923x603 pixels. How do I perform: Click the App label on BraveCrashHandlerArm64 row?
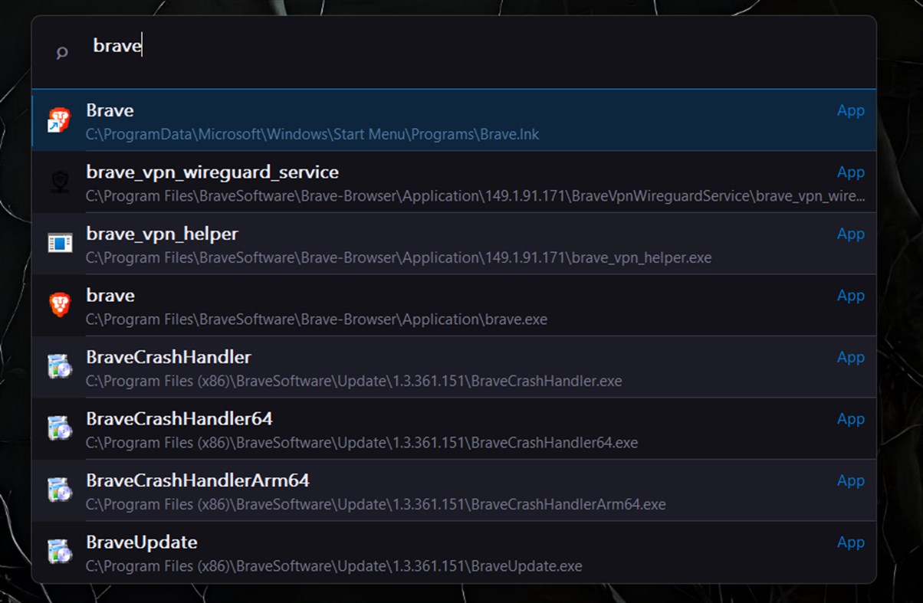850,481
